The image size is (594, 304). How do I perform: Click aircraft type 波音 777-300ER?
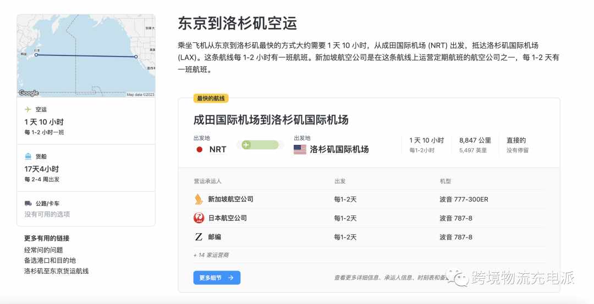click(x=464, y=199)
